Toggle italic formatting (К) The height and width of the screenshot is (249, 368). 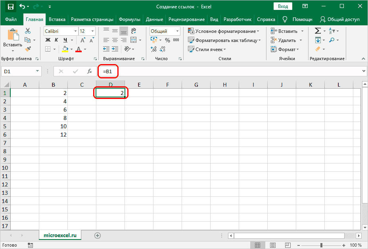[x=57, y=40]
